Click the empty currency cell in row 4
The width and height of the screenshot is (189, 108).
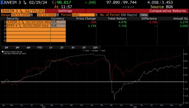[58, 33]
